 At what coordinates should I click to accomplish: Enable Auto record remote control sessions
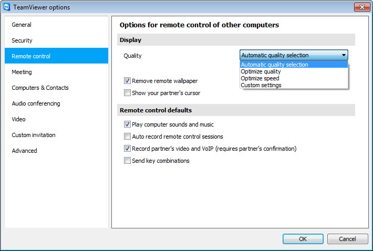point(127,137)
